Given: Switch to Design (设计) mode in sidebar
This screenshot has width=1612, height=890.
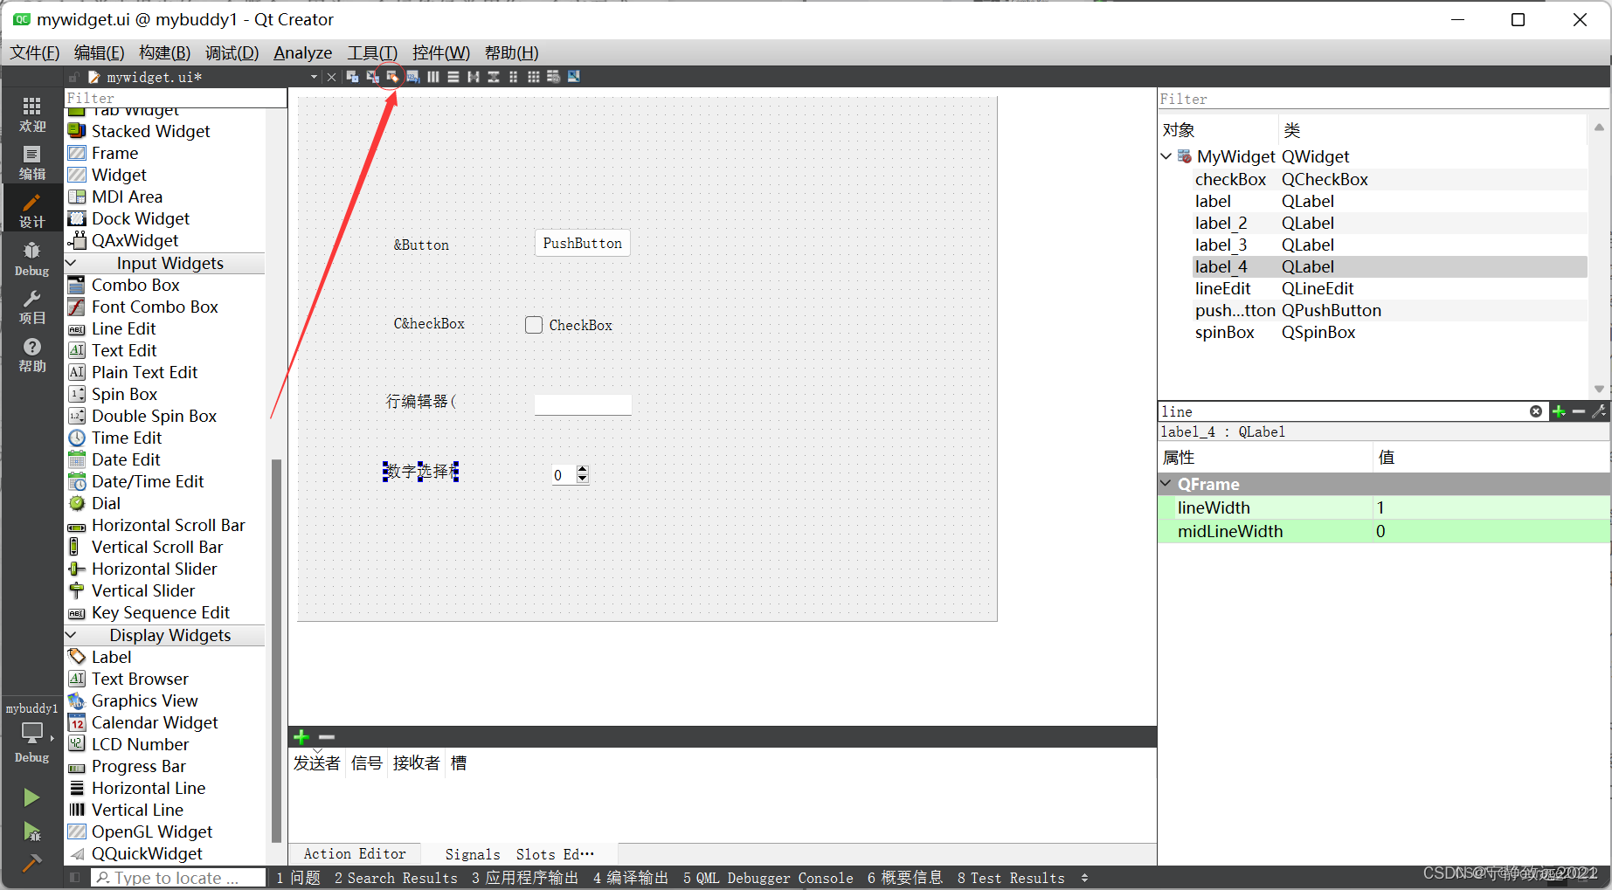Looking at the screenshot, I should coord(32,210).
